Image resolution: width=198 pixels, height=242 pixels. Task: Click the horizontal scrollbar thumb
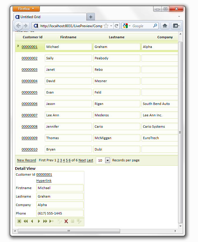point(69,231)
